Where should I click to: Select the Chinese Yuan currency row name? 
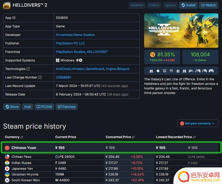[x=24, y=148]
